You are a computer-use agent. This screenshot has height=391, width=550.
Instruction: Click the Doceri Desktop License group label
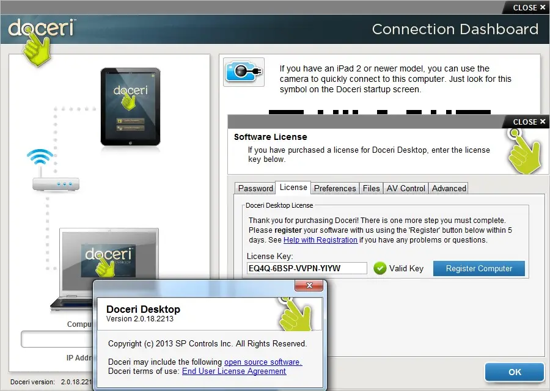pyautogui.click(x=279, y=205)
